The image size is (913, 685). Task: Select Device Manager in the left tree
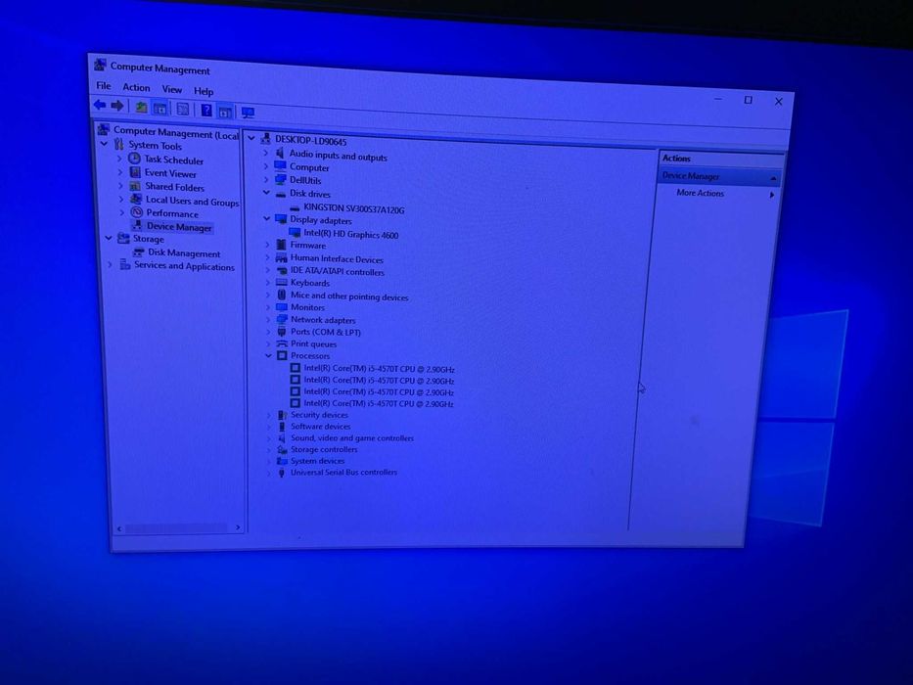(x=179, y=227)
